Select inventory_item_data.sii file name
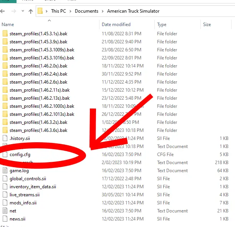This screenshot has width=235, height=227. [x=33, y=187]
